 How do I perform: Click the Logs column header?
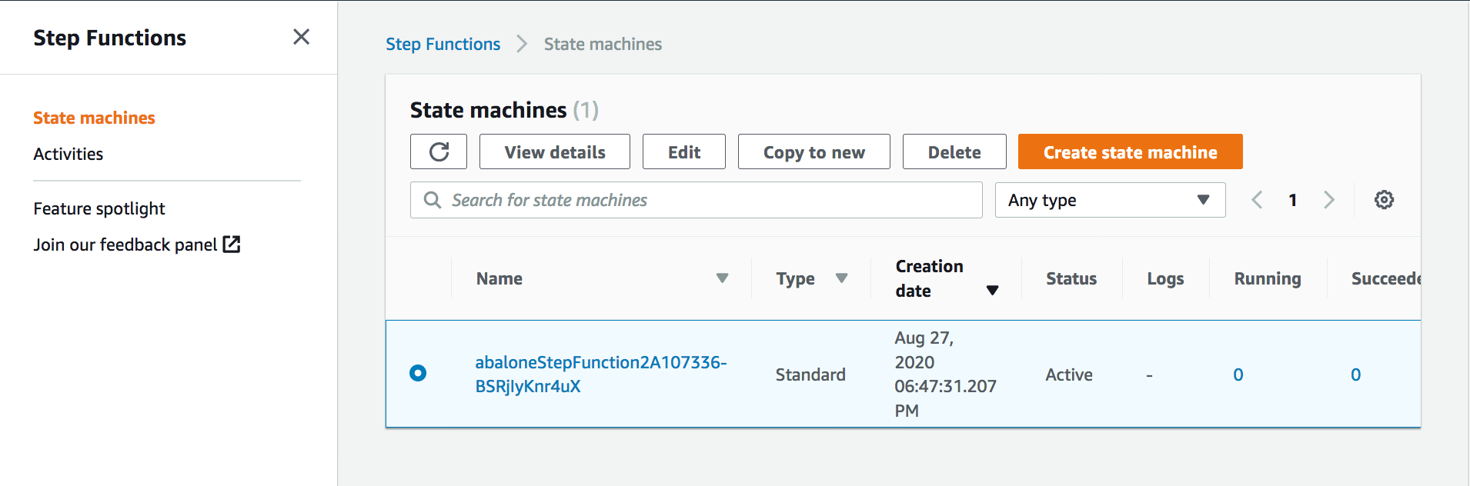[x=1165, y=278]
